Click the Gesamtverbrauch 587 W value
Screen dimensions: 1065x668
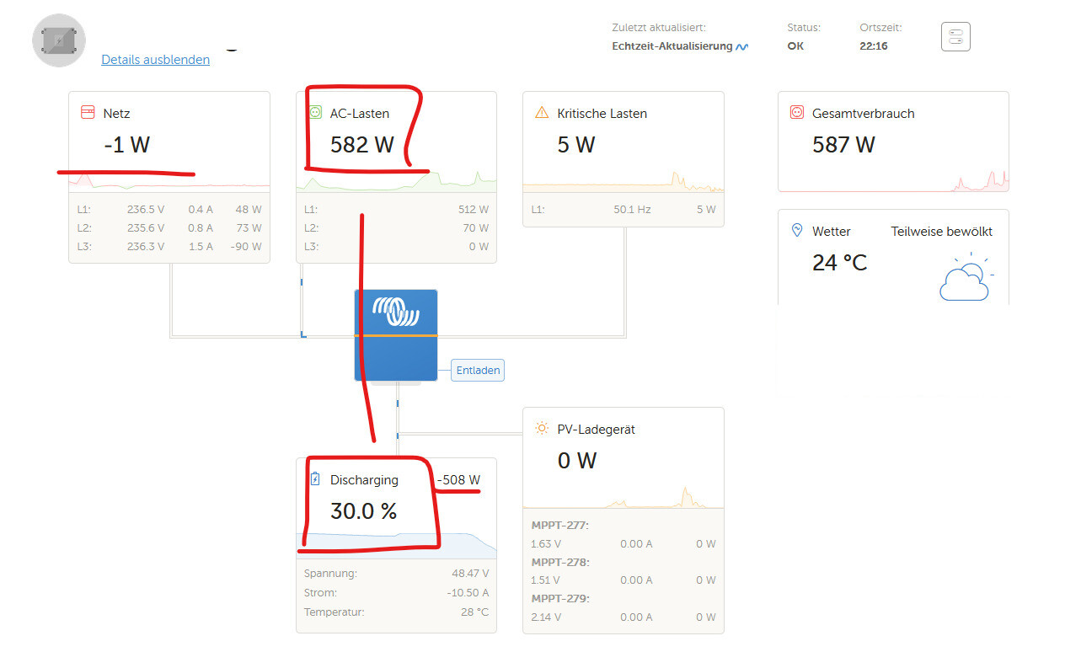(843, 145)
